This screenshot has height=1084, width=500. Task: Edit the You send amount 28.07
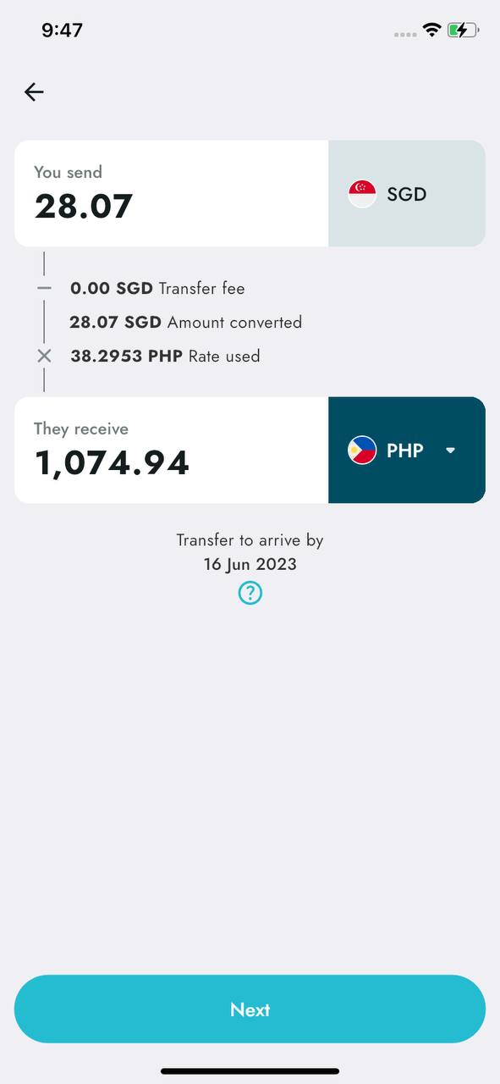pos(84,207)
